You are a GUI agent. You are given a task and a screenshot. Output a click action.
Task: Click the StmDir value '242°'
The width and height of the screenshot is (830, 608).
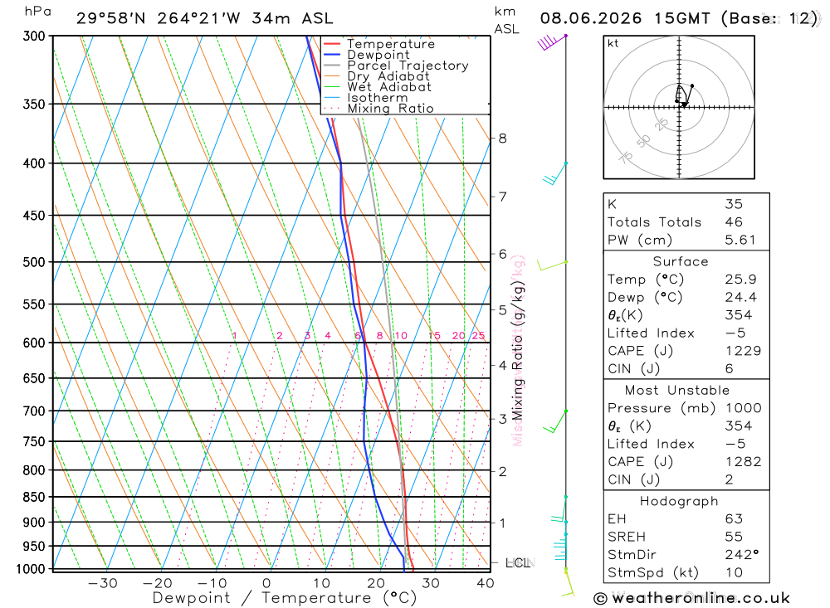742,555
